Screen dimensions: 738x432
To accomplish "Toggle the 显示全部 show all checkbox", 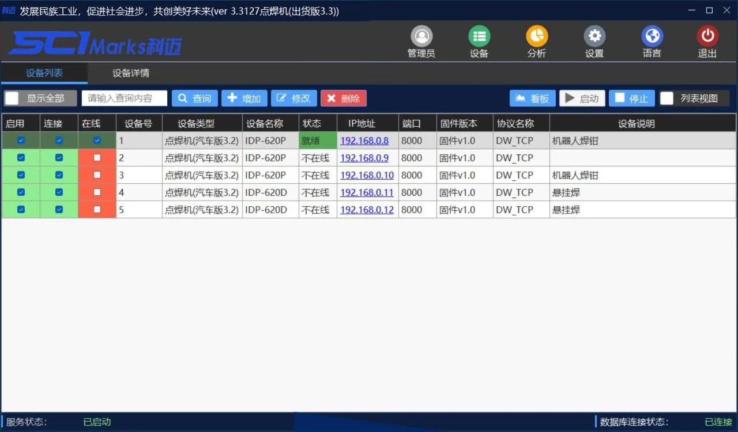I will tap(12, 98).
